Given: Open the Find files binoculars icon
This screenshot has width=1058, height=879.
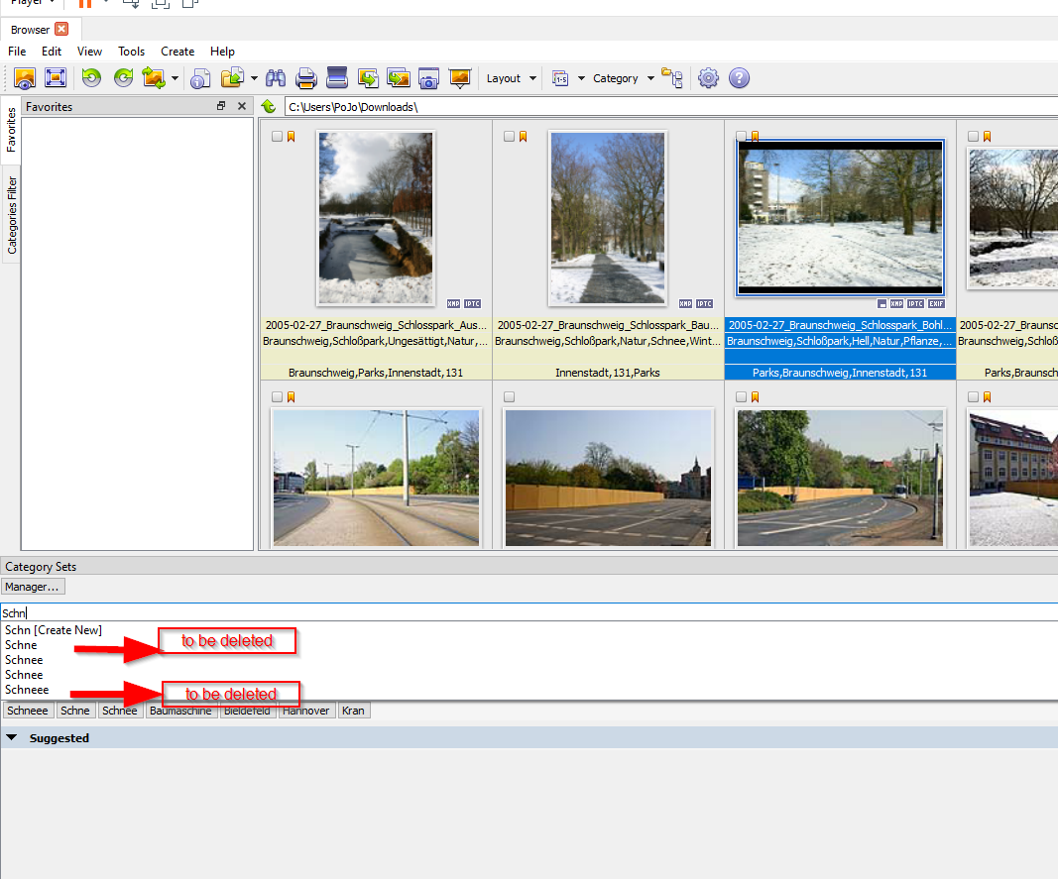Looking at the screenshot, I should (276, 78).
